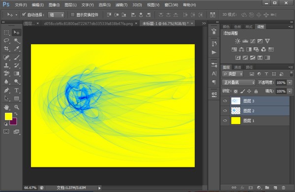The height and width of the screenshot is (192, 295).
Task: Hide 图层 3 using its eye icon
Action: [225, 101]
